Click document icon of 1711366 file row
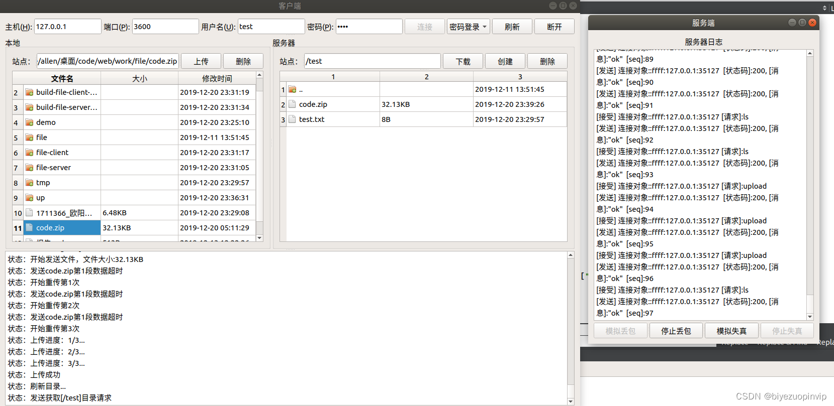 29,213
